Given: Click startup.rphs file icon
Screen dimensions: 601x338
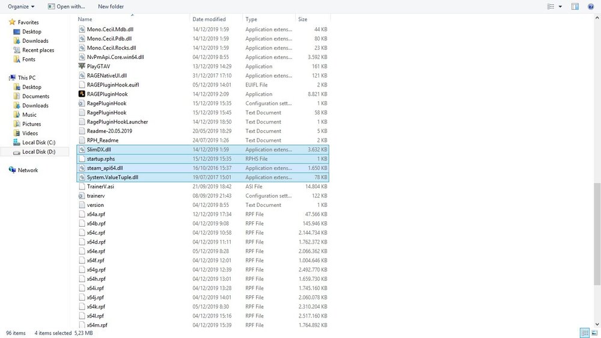Looking at the screenshot, I should coord(82,159).
